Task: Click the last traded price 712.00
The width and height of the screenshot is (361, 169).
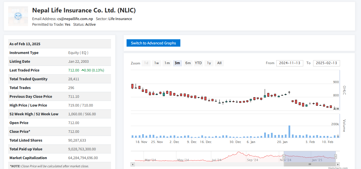Action: point(74,70)
